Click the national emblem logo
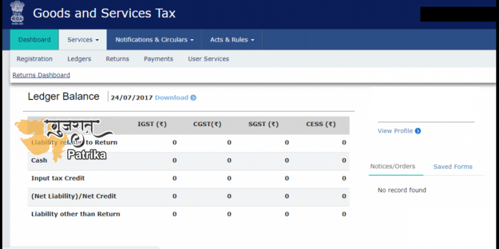 [17, 13]
